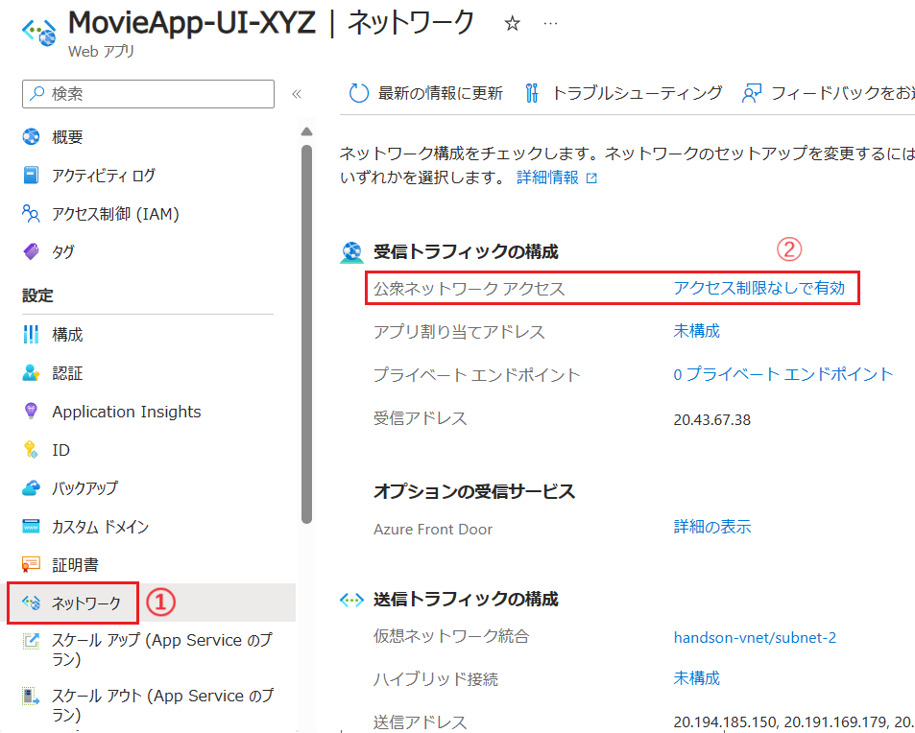
Task: Click the Application Insights lightbulb icon
Action: point(31,411)
